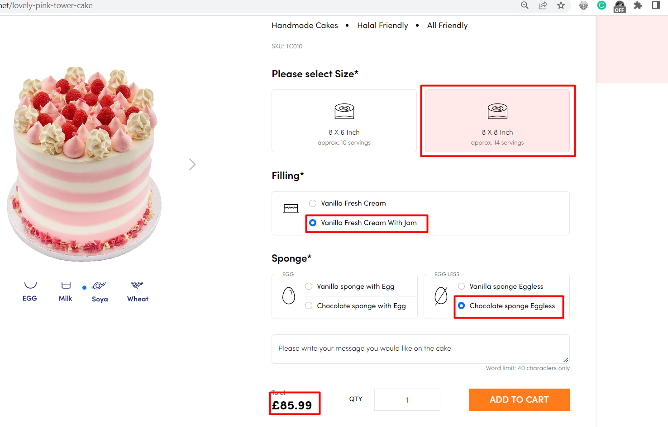
Task: Select Vanilla sponge with Egg option
Action: (x=309, y=286)
